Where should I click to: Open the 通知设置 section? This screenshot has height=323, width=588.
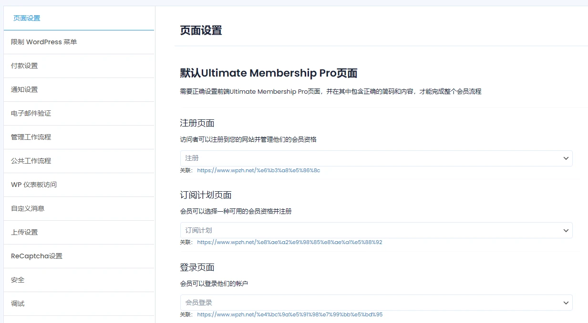pyautogui.click(x=25, y=89)
